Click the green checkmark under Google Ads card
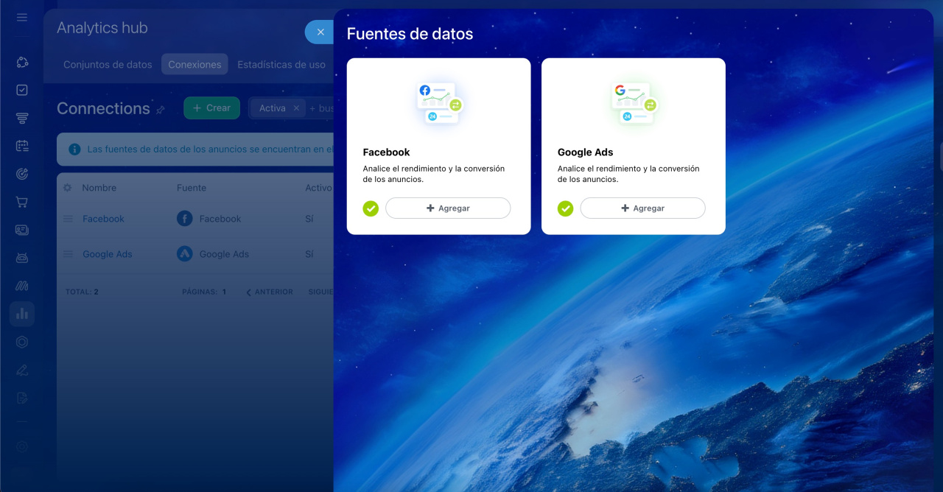943x492 pixels. tap(565, 208)
